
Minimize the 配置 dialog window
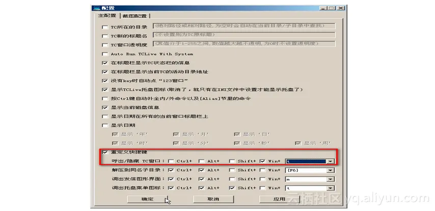click(x=323, y=8)
